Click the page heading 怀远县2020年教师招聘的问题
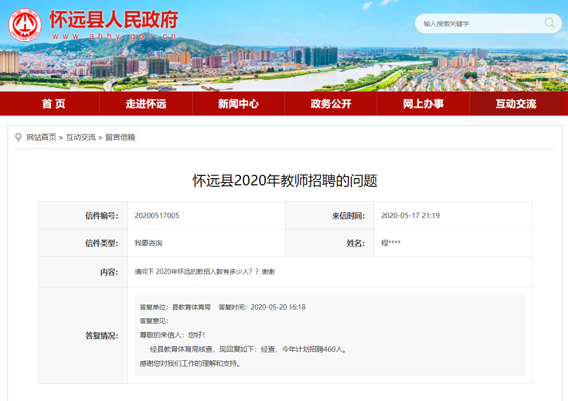The width and height of the screenshot is (568, 401). pyautogui.click(x=284, y=181)
